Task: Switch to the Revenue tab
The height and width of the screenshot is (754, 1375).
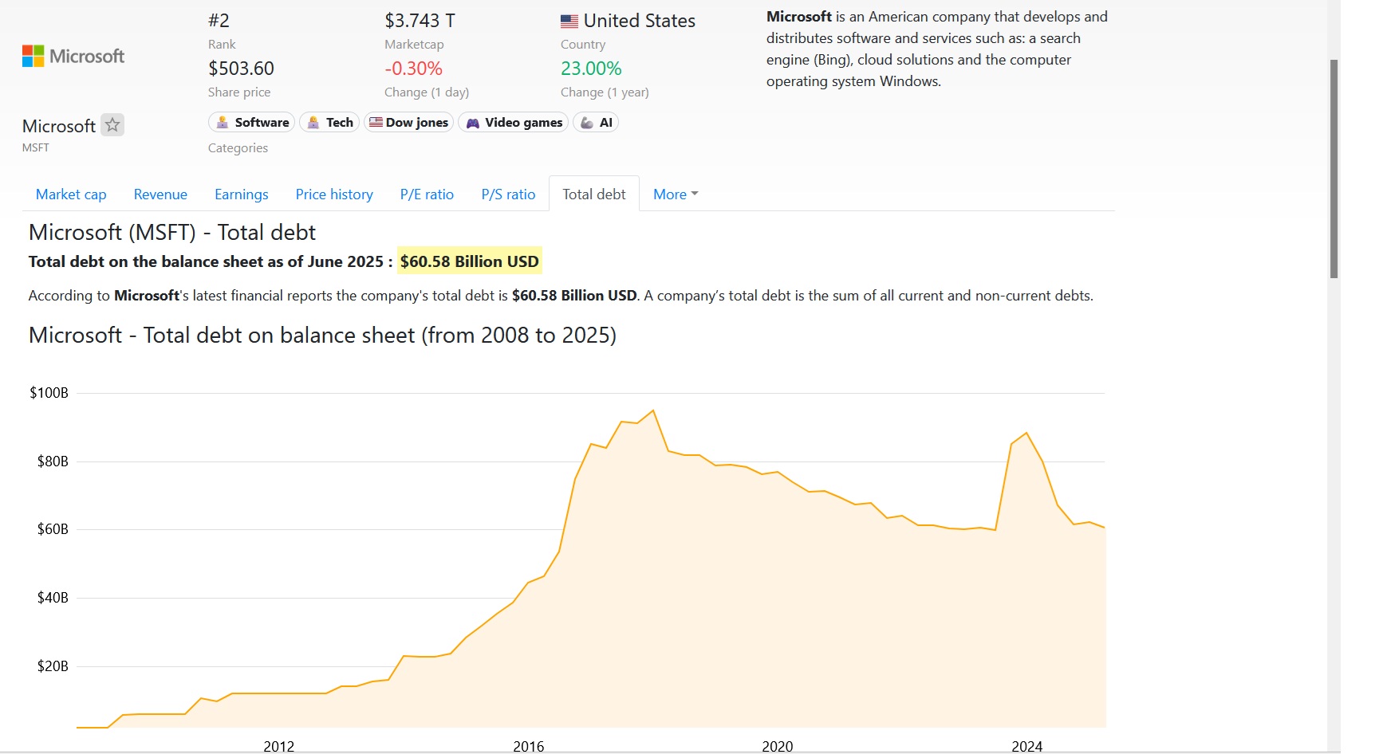Action: 160,194
